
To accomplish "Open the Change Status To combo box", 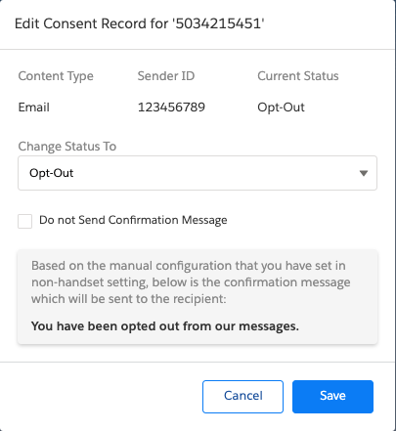I will pos(198,173).
